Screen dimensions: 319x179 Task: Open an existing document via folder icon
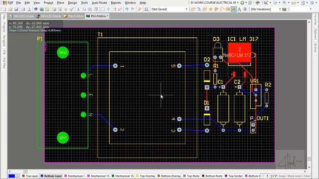point(10,9)
